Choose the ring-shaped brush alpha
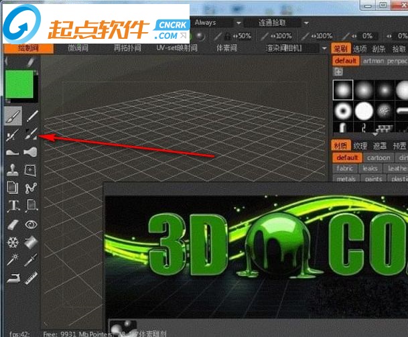The width and height of the screenshot is (408, 337). [343, 111]
